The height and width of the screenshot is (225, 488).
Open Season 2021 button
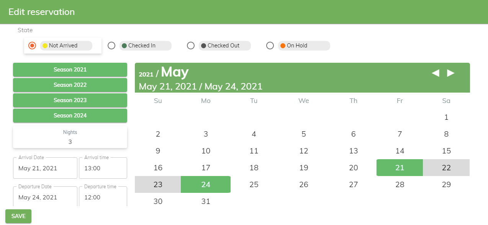pyautogui.click(x=70, y=70)
